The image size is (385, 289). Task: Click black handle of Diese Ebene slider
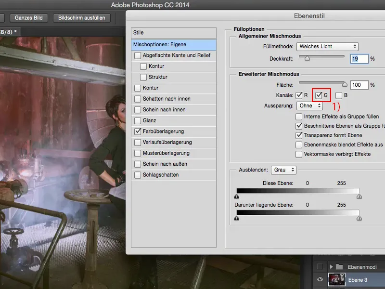(236, 197)
